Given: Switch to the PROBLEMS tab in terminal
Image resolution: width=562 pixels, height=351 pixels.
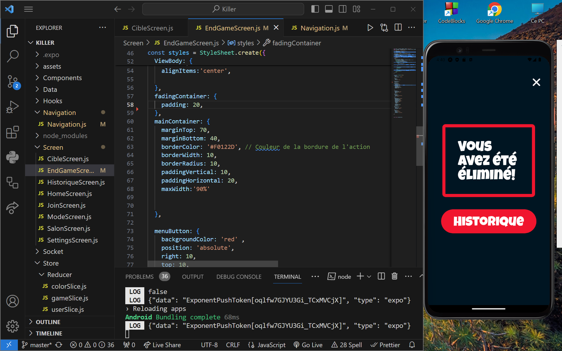Looking at the screenshot, I should 140,276.
